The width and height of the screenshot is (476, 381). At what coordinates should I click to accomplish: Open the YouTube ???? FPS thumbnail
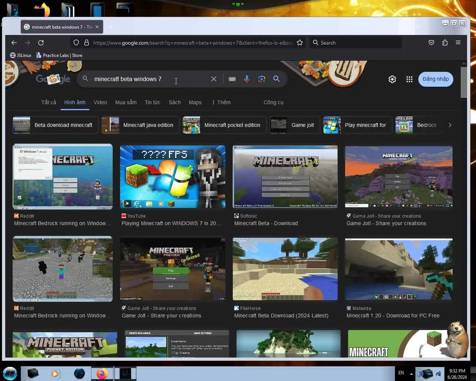click(173, 176)
